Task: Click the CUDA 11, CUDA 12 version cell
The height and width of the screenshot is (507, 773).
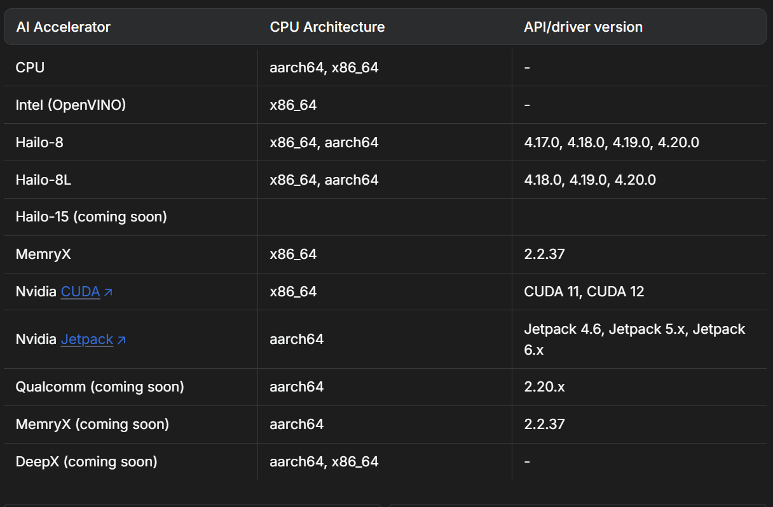Action: [584, 292]
